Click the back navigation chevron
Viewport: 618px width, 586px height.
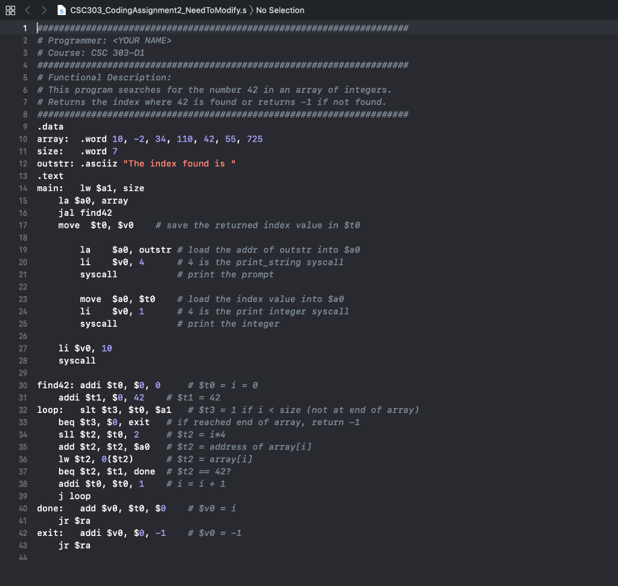28,10
